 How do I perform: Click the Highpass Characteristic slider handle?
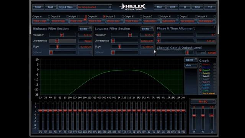coord(57,41)
